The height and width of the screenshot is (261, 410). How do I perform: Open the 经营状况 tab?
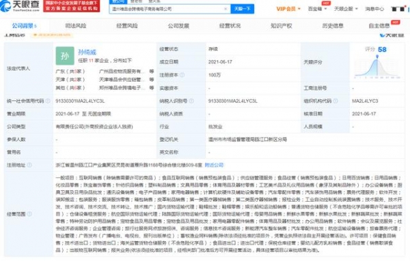point(230,26)
